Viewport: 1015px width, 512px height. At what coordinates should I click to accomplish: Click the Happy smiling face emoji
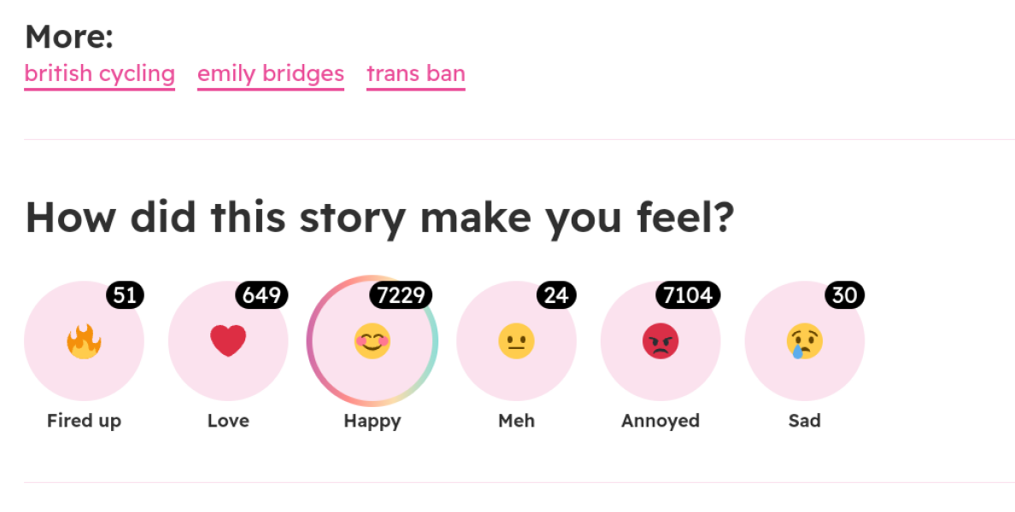pyautogui.click(x=372, y=340)
